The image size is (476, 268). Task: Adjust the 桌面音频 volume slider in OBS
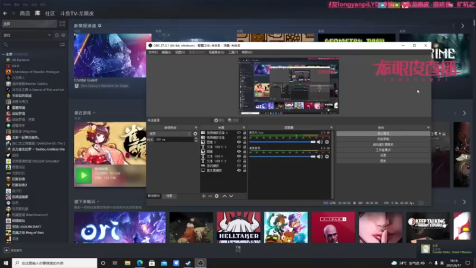pos(282,157)
